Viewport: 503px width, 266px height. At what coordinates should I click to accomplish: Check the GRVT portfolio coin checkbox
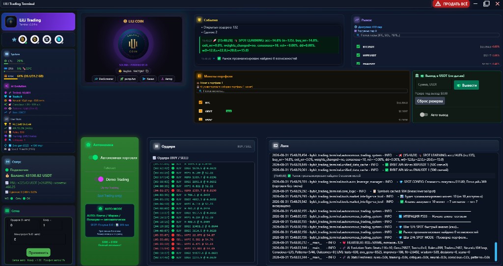click(x=200, y=111)
